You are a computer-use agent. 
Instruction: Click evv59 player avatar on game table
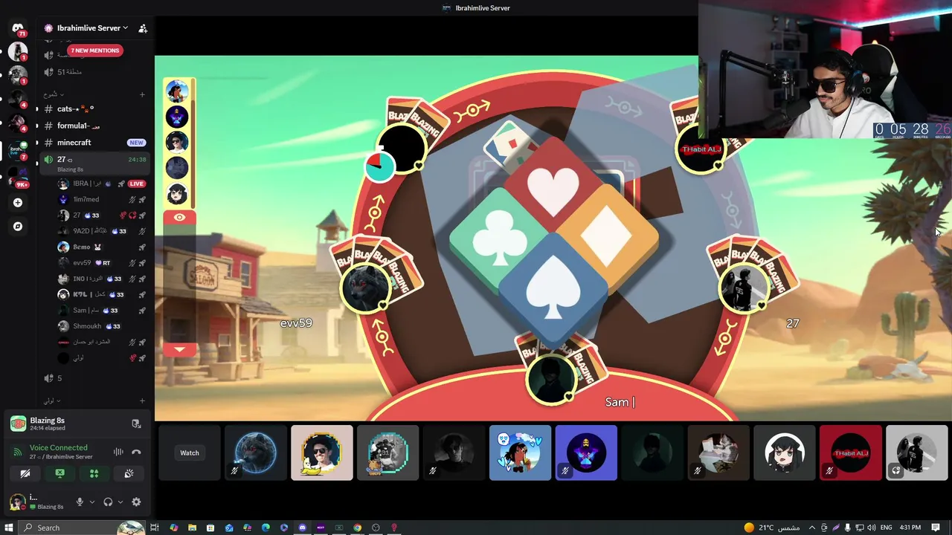(x=364, y=287)
